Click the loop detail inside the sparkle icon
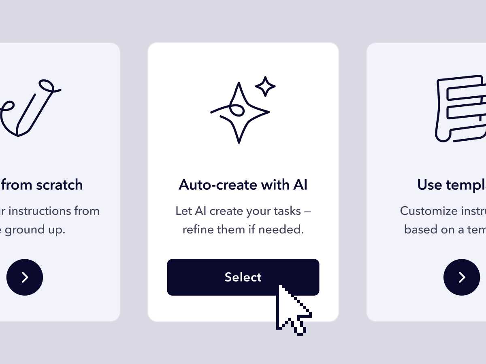This screenshot has width=486, height=364. (x=237, y=109)
